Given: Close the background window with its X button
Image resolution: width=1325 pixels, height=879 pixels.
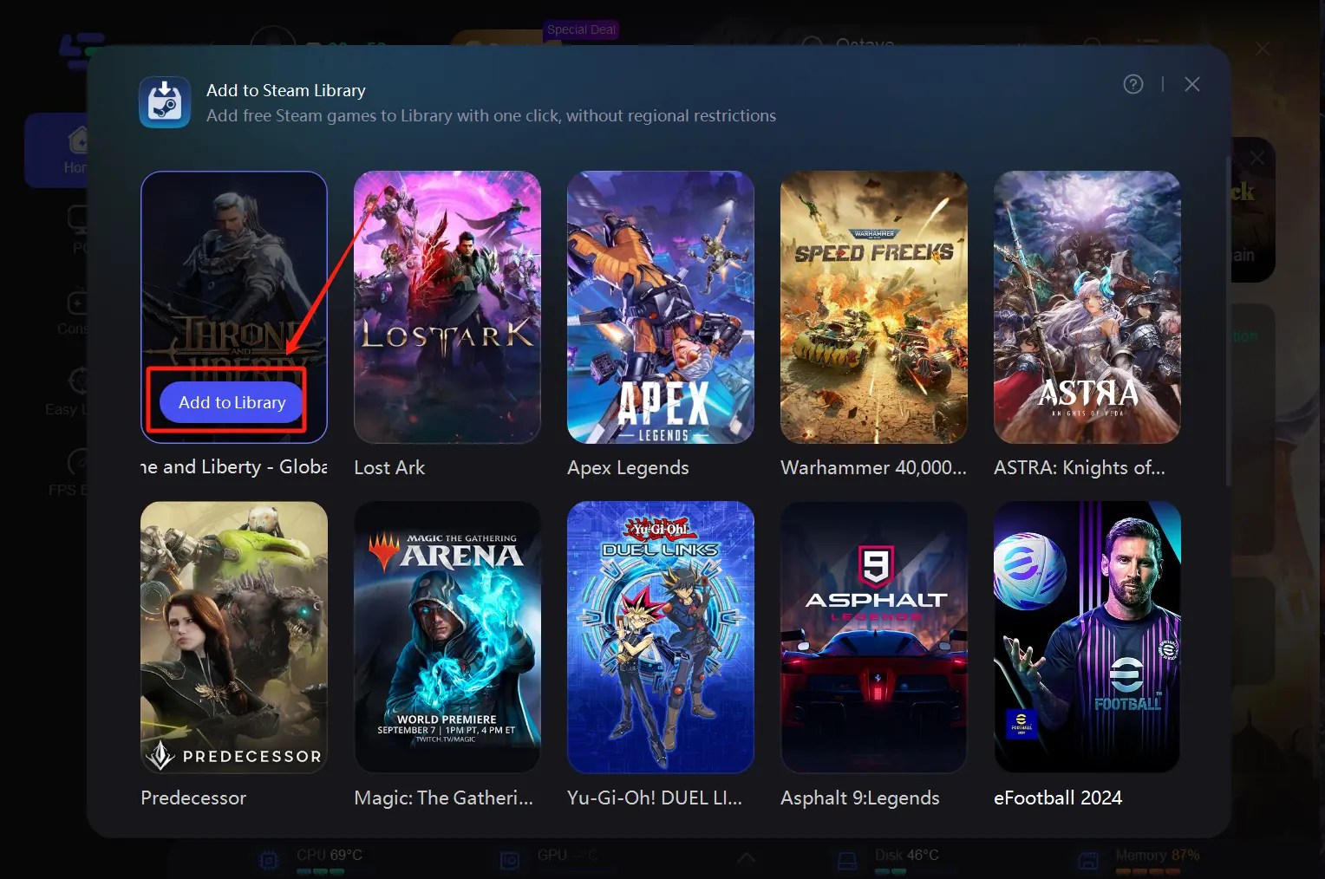Looking at the screenshot, I should [1263, 49].
